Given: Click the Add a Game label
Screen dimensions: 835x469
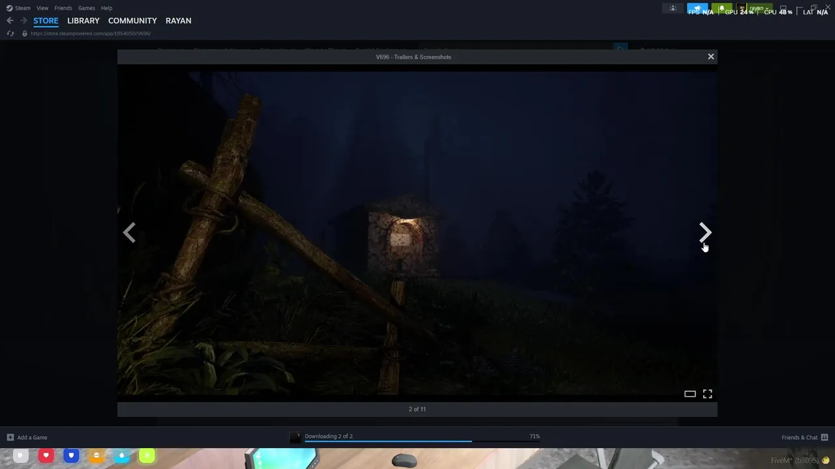Looking at the screenshot, I should 32,438.
